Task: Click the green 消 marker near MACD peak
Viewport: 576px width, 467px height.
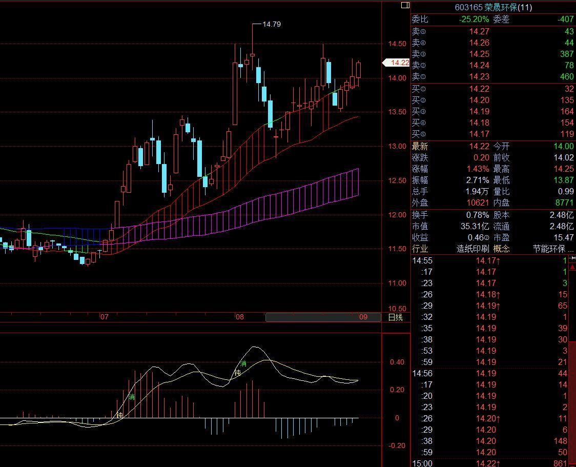Action: click(243, 364)
